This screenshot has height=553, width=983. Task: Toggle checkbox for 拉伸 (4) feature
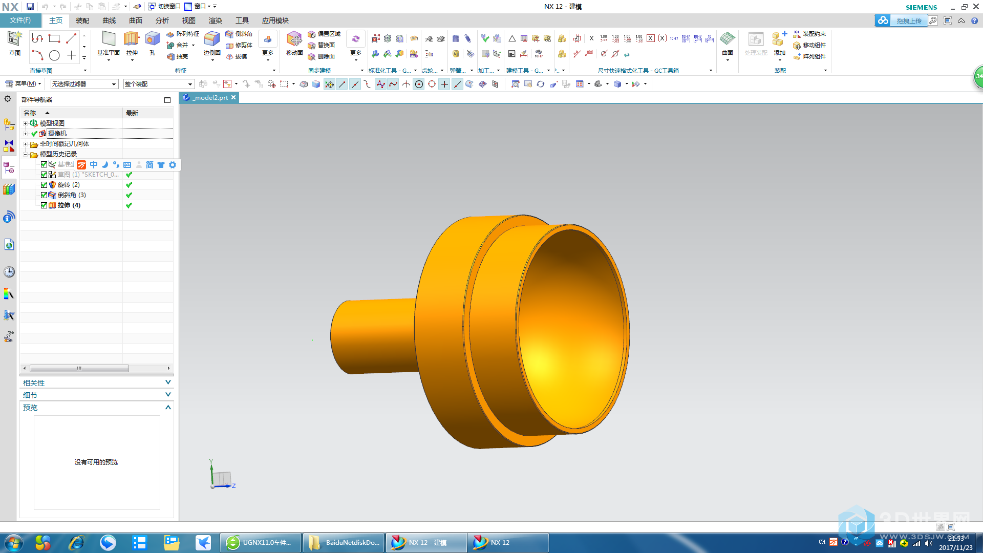pos(44,205)
